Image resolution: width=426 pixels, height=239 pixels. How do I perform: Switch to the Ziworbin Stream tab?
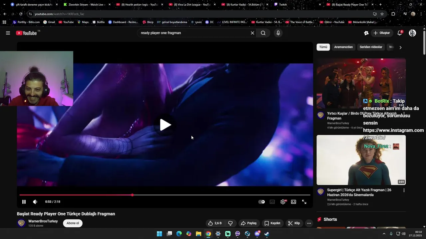[87, 5]
